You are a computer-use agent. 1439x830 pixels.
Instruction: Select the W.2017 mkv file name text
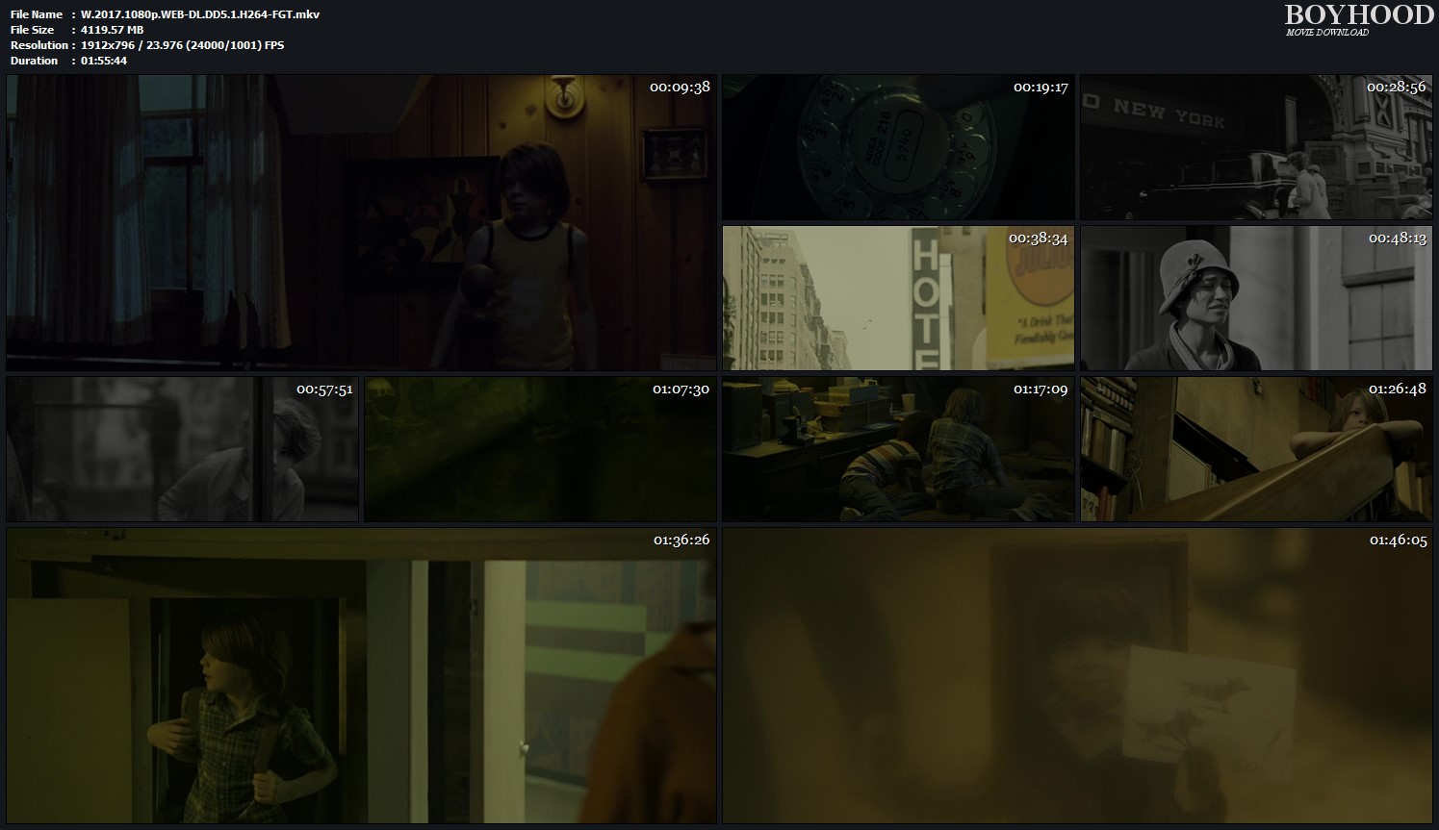200,14
